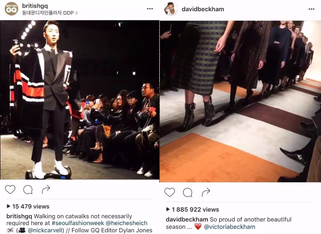Play the davidbeckham runway video
Viewport: 321px width, 234px height.
[x=240, y=101]
